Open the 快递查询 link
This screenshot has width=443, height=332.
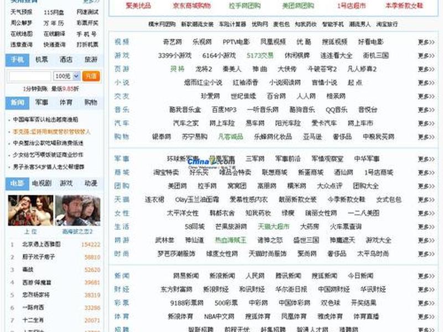(x=54, y=45)
